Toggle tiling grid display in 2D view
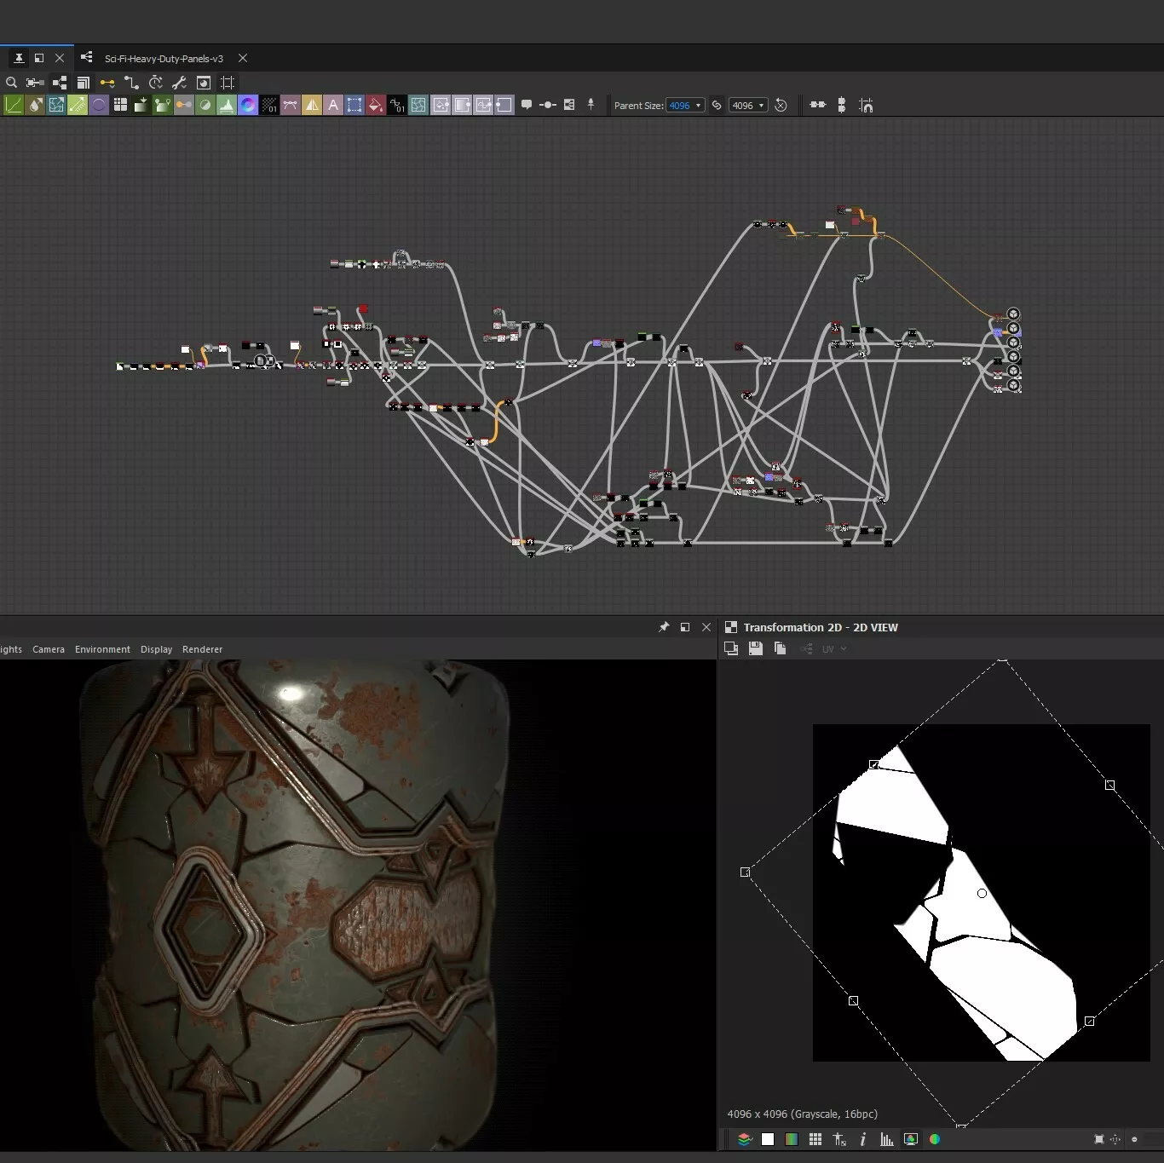This screenshot has height=1163, width=1164. (x=815, y=1139)
